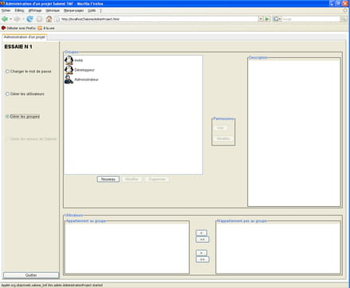350x288 pixels.
Task: Select the Développeur group row
Action: point(133,70)
